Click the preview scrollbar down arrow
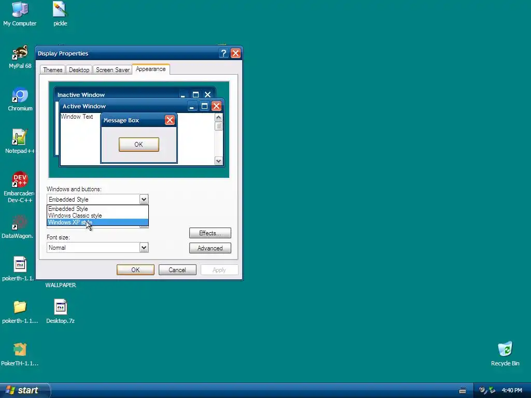Screen dimensions: 531x398 point(218,161)
